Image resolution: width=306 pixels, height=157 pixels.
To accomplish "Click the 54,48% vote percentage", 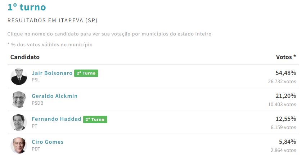I will tap(285, 73).
